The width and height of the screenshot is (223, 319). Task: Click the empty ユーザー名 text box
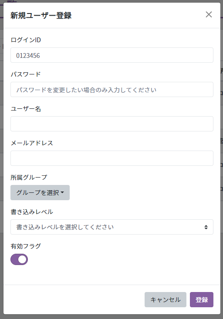tap(112, 124)
